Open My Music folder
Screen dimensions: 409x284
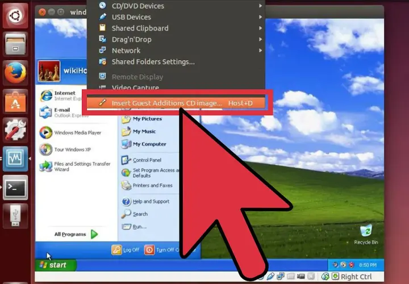click(x=139, y=131)
